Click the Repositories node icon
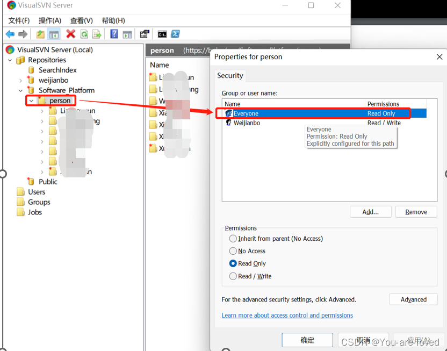447x351 pixels. coord(20,60)
